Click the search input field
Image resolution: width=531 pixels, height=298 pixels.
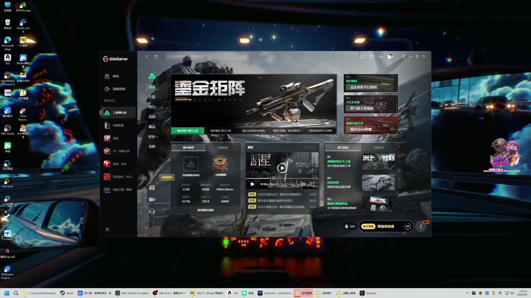205,57
